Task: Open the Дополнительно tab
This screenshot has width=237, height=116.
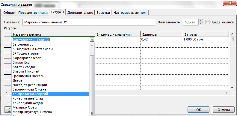Action: [80, 13]
